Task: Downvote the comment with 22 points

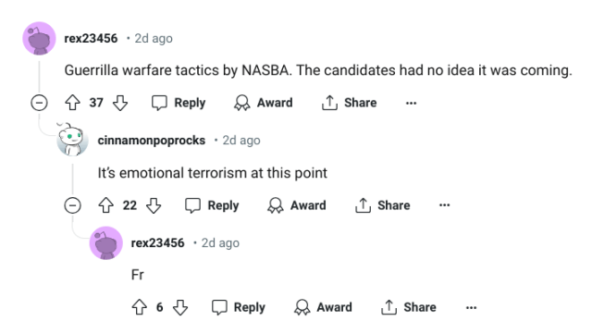Action: pos(154,205)
